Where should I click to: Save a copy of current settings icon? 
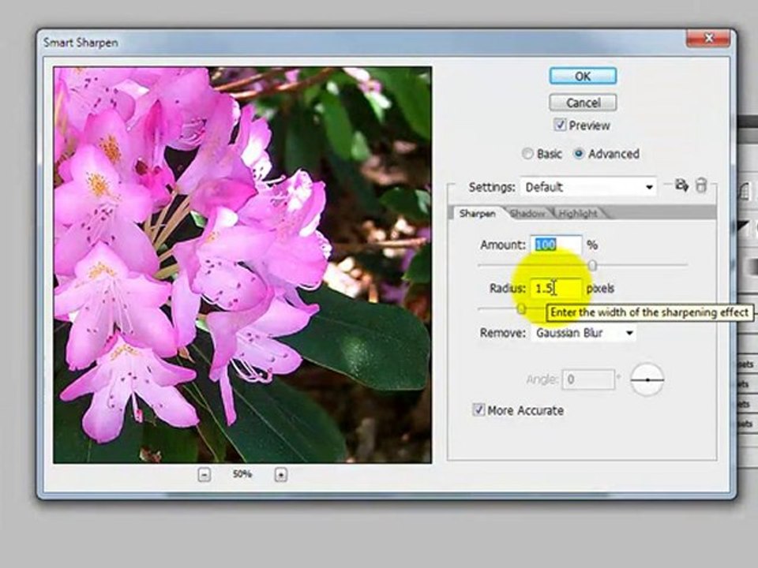[681, 185]
